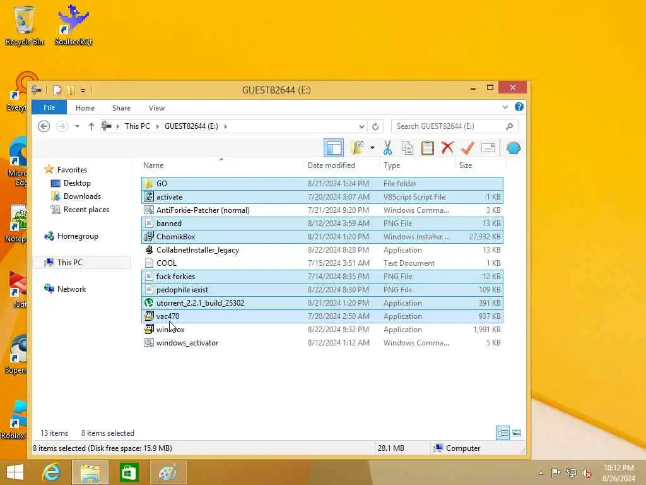Select This PC in navigation pane
This screenshot has width=646, height=485.
[x=69, y=262]
